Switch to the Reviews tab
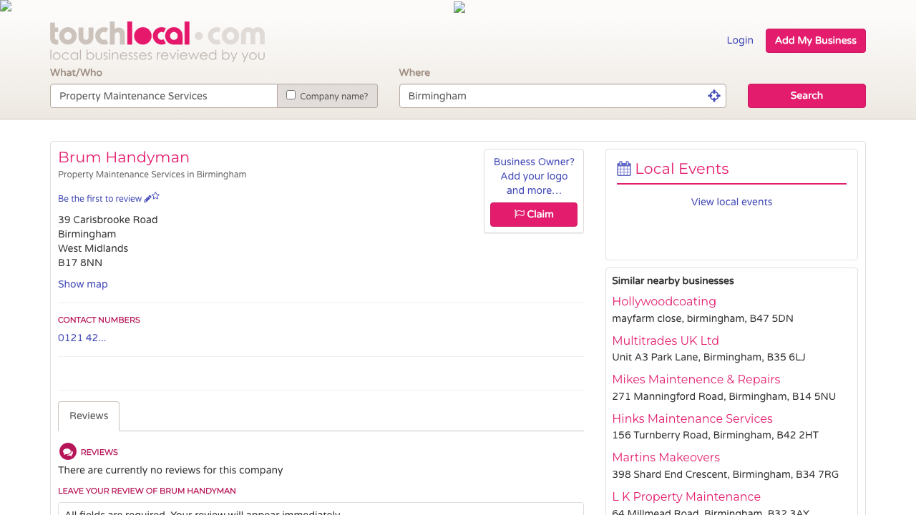 tap(88, 416)
